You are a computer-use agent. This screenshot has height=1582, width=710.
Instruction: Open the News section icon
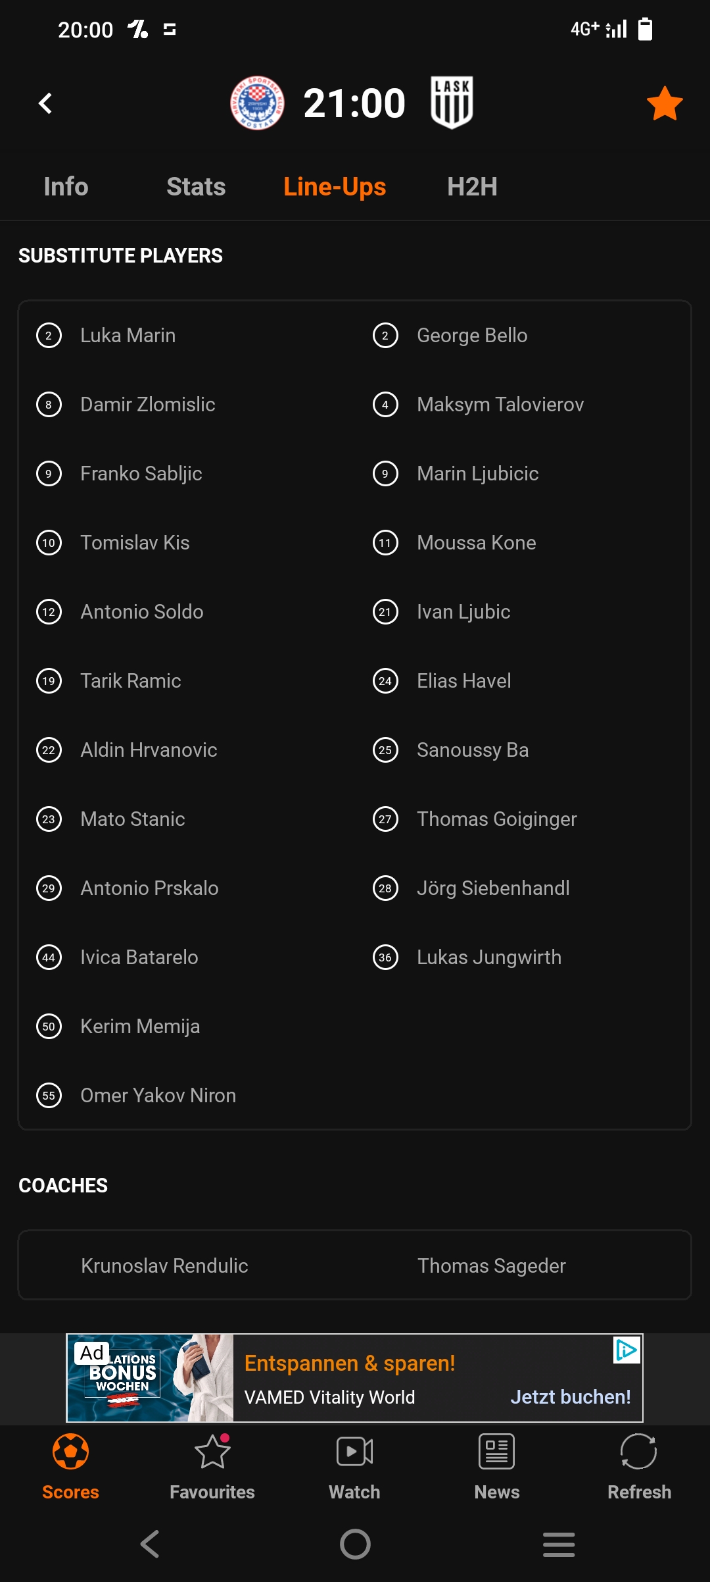(497, 1452)
